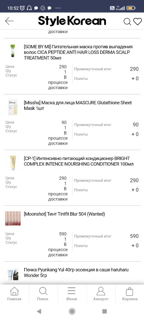Open the Меню hamburger icon
This screenshot has width=144, height=320.
pos(72,294)
